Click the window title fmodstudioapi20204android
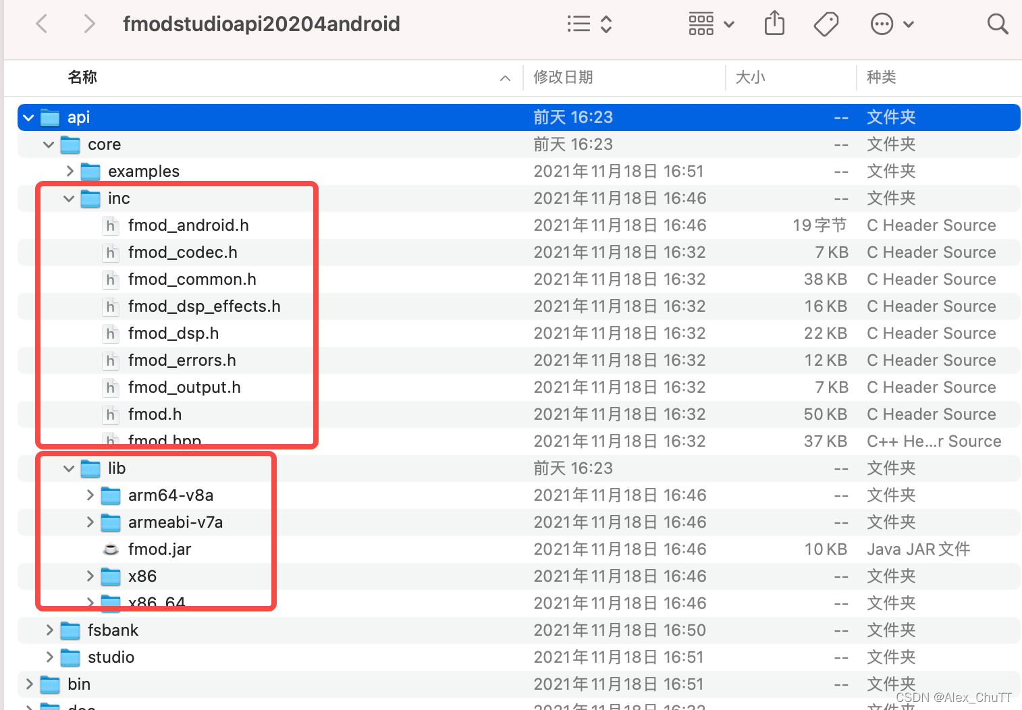Viewport: 1022px width, 710px height. pyautogui.click(x=261, y=24)
